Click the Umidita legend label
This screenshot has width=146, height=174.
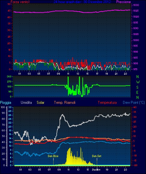(26, 103)
